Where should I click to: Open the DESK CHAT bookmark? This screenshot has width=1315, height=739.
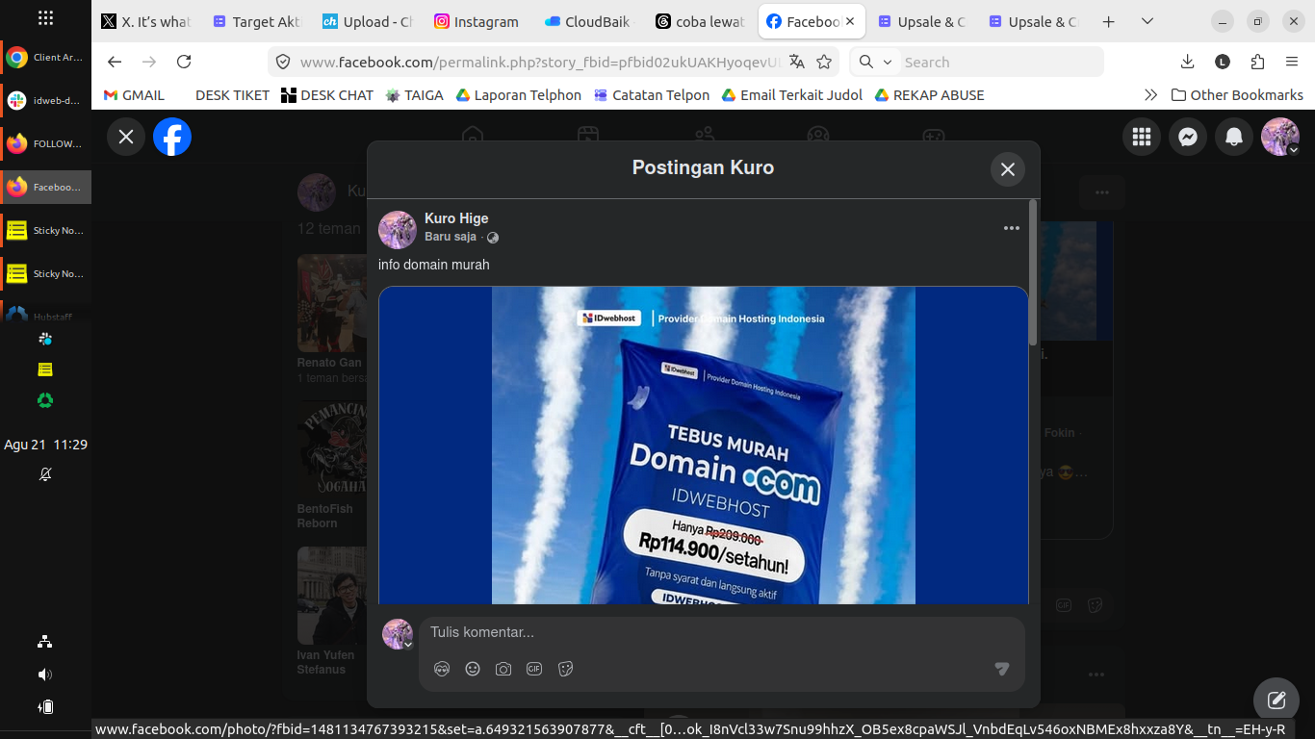(327, 95)
